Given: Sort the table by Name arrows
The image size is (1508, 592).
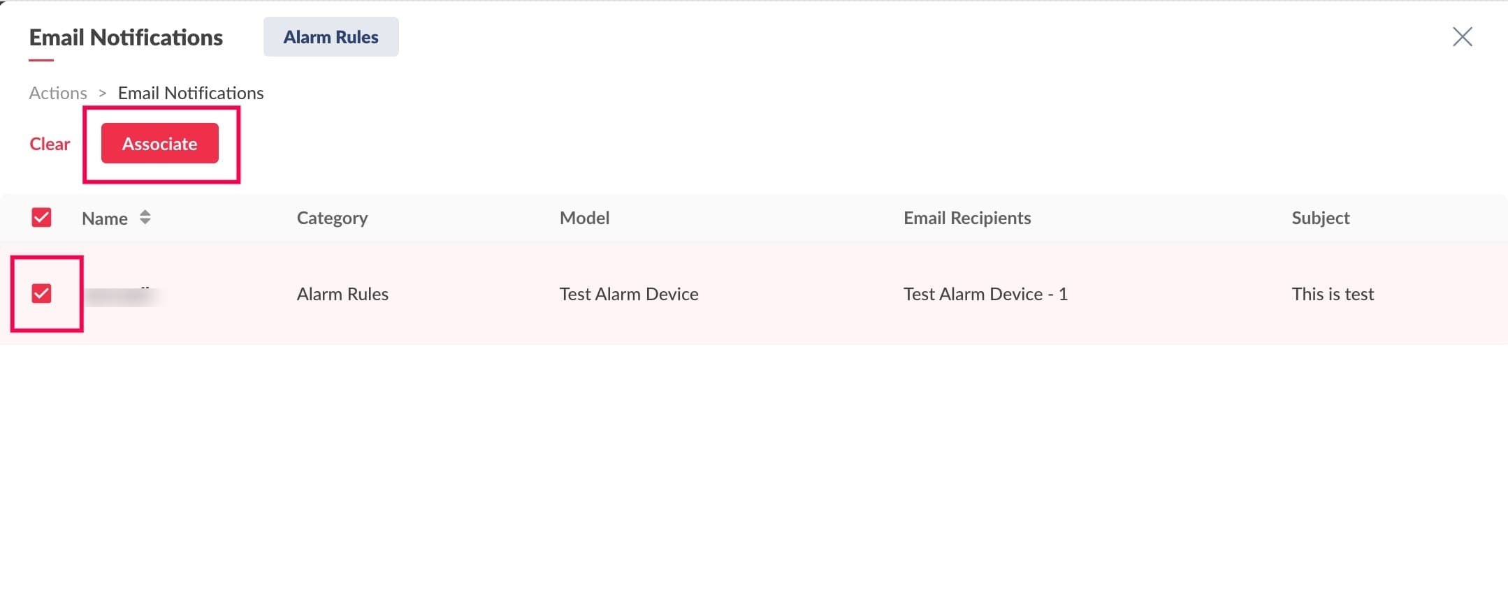Looking at the screenshot, I should pyautogui.click(x=145, y=218).
